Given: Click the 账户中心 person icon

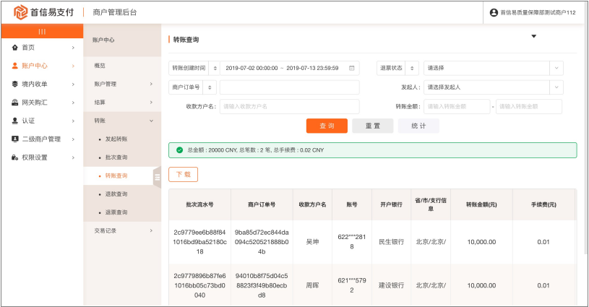Looking at the screenshot, I should tap(15, 66).
